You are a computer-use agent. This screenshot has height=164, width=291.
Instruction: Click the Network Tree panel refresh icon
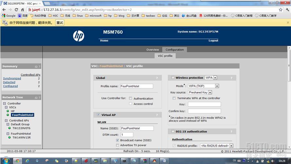[36, 98]
